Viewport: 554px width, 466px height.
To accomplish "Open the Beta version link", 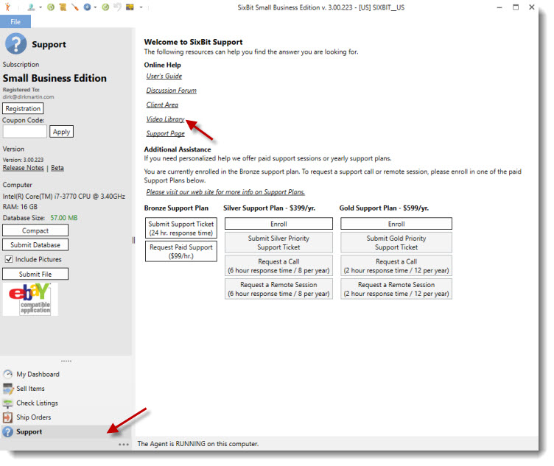I will (57, 168).
